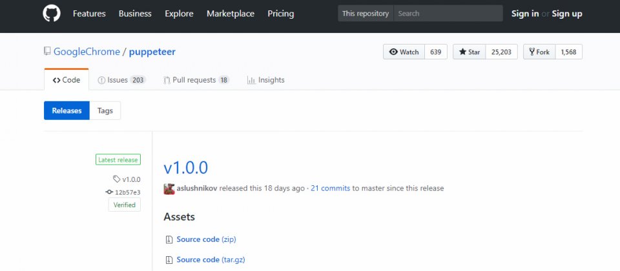Click the commit icon beside 12b57e3
The image size is (620, 271).
pyautogui.click(x=110, y=192)
